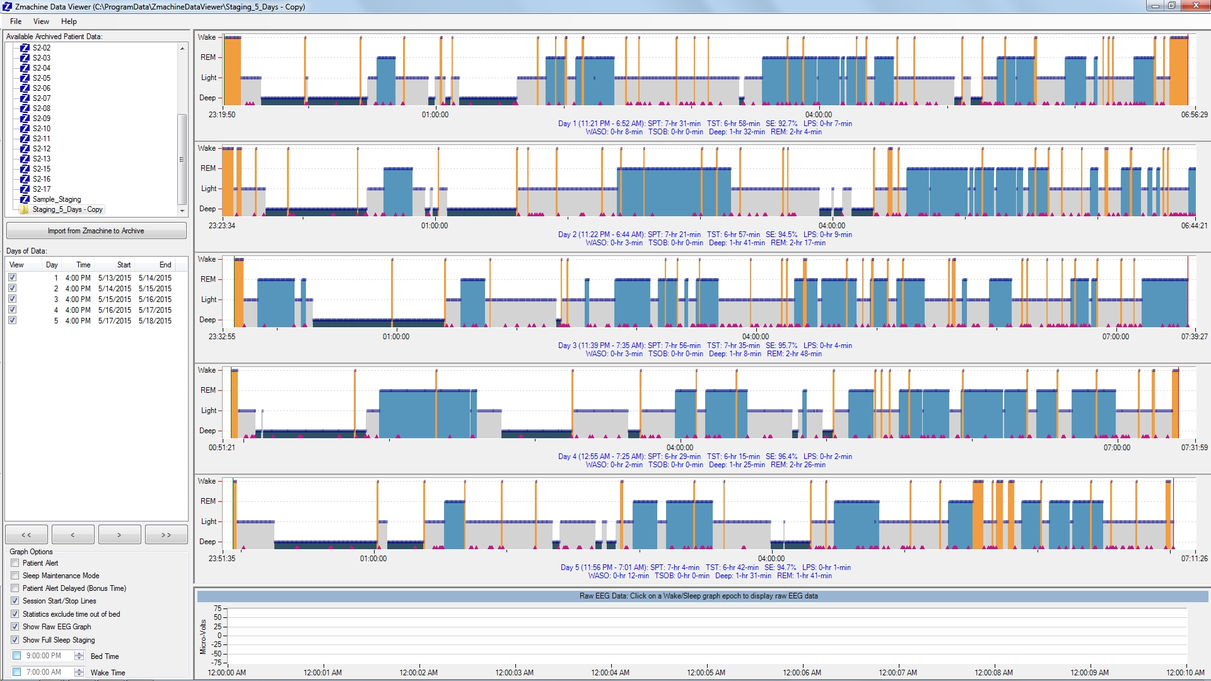Viewport: 1211px width, 681px height.
Task: Select the Sample_Staging Z icon
Action: click(25, 199)
